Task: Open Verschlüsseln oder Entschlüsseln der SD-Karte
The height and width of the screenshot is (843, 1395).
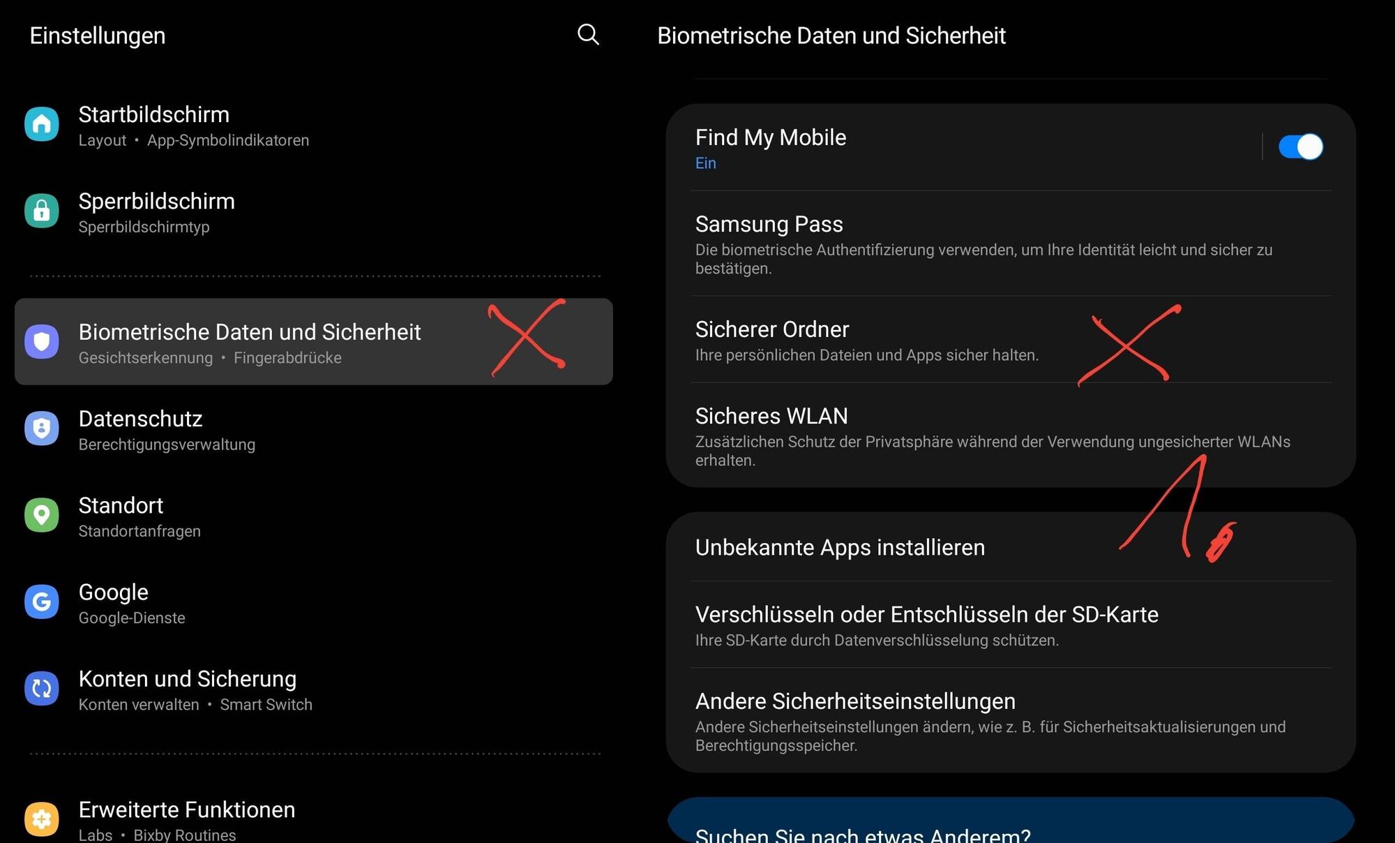Action: (x=1011, y=625)
